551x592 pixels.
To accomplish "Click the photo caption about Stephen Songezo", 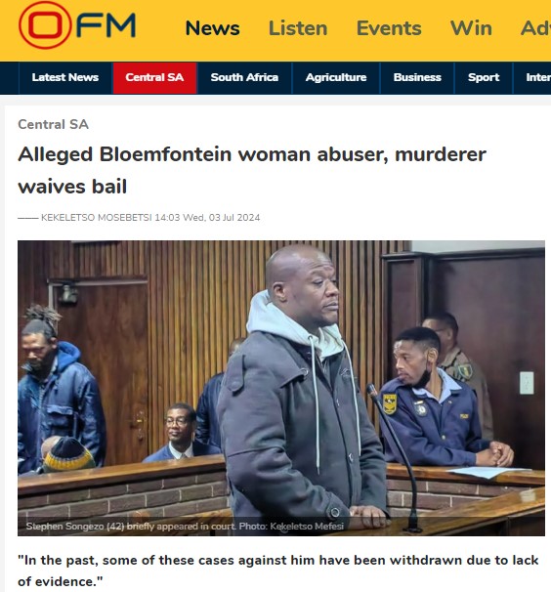I will (x=185, y=526).
